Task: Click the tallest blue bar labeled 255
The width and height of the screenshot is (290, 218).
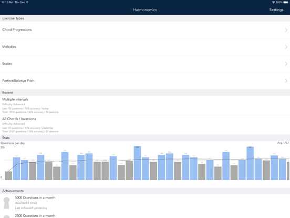Action: coord(137,163)
